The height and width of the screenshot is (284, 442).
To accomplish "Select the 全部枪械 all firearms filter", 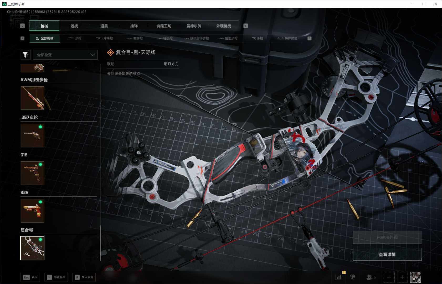I will point(45,38).
